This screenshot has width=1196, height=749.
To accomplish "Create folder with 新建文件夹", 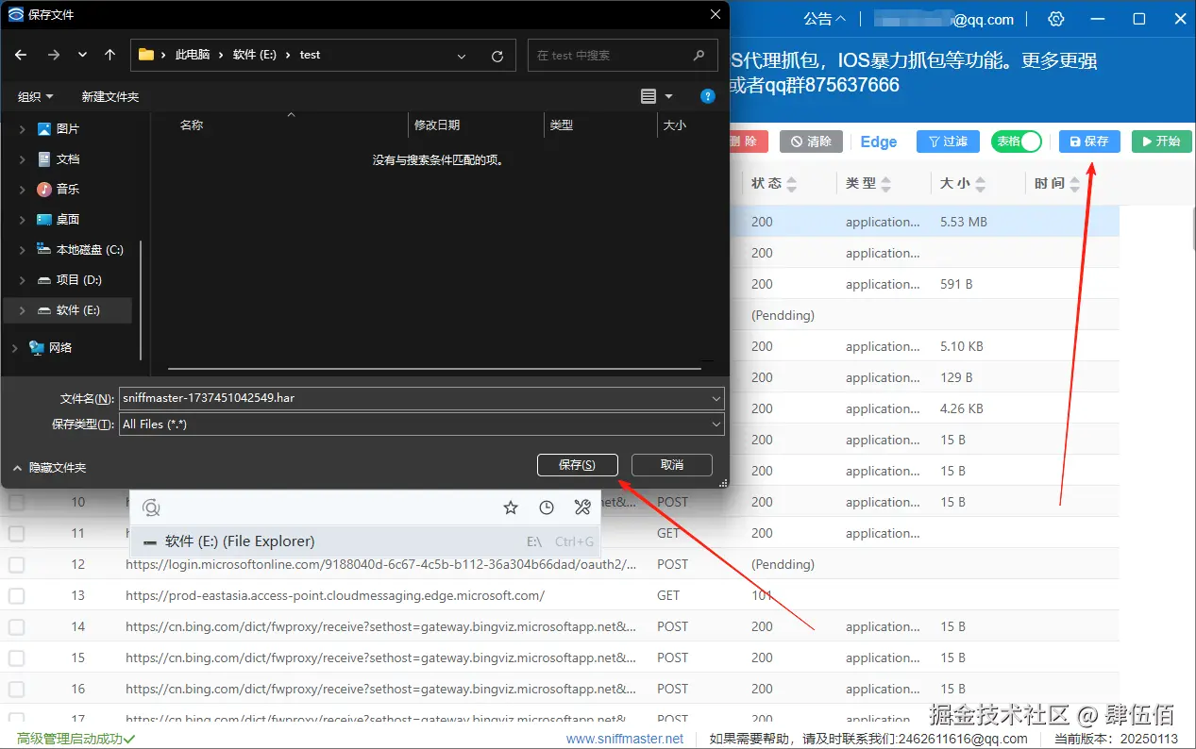I will point(109,96).
